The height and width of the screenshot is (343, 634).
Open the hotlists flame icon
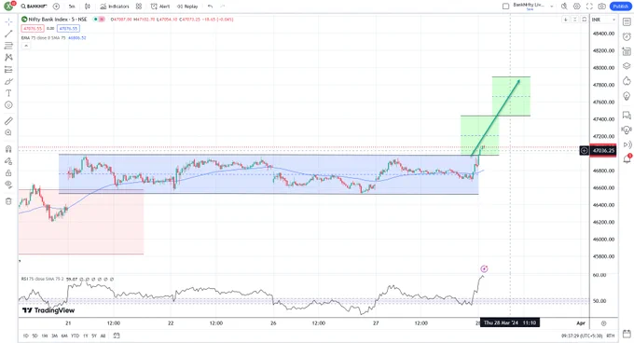coord(627,81)
